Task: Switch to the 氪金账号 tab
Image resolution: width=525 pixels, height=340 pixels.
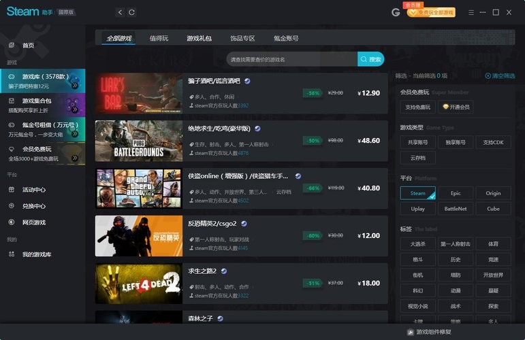Action: [286, 38]
